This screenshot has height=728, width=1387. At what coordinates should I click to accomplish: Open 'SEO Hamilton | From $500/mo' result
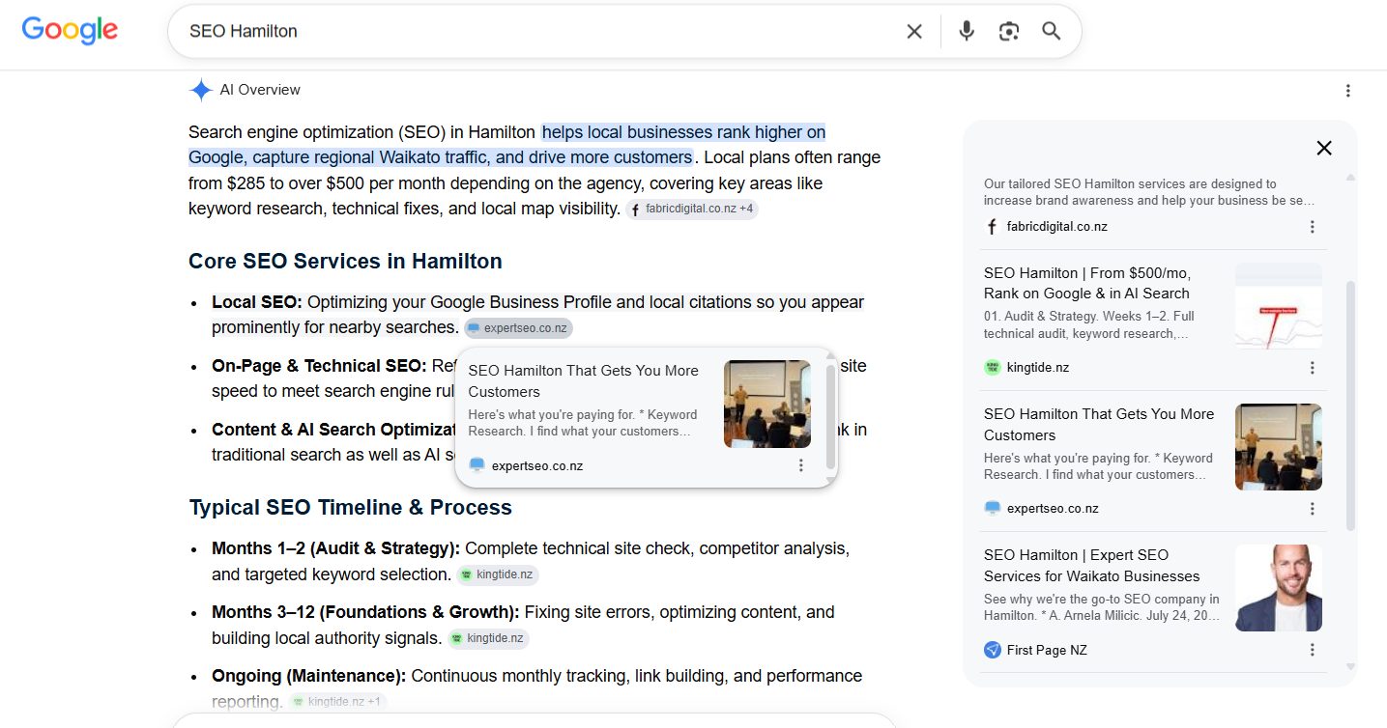pyautogui.click(x=1086, y=283)
